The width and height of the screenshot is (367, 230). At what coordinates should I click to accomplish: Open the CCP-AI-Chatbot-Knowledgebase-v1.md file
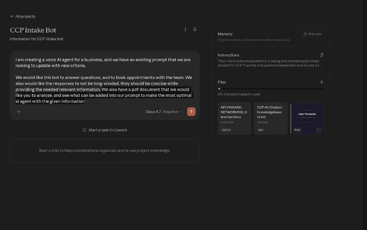point(271,119)
